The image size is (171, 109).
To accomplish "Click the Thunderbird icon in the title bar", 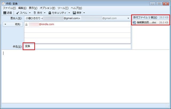I will pos(3,3).
